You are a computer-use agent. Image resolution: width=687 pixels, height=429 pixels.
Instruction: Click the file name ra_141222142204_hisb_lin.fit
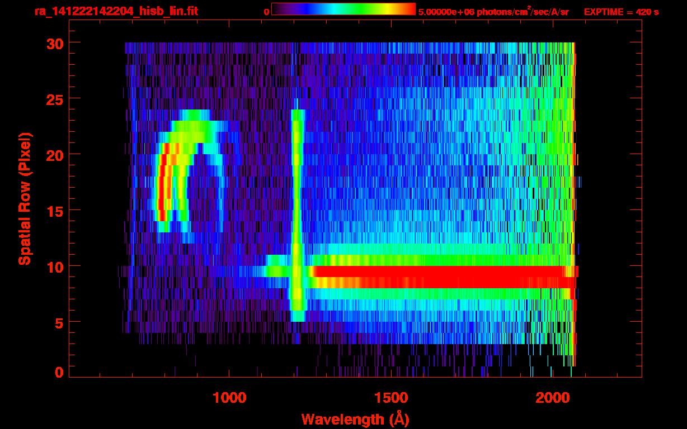pos(116,11)
